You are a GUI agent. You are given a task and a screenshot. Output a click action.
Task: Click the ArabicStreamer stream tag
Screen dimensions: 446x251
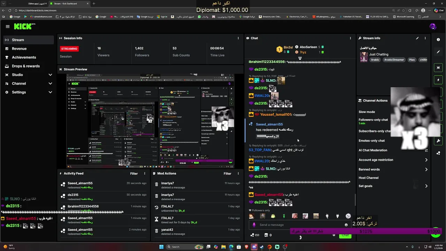point(394,60)
